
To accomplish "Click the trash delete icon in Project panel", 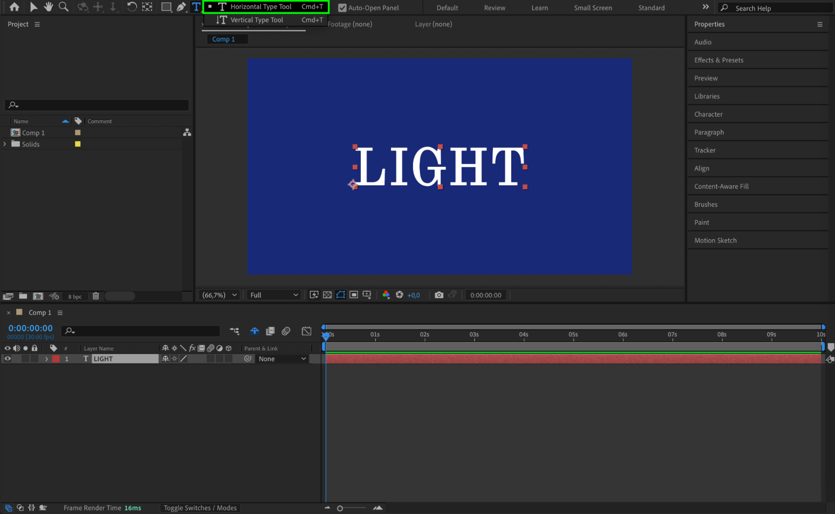I will (96, 296).
